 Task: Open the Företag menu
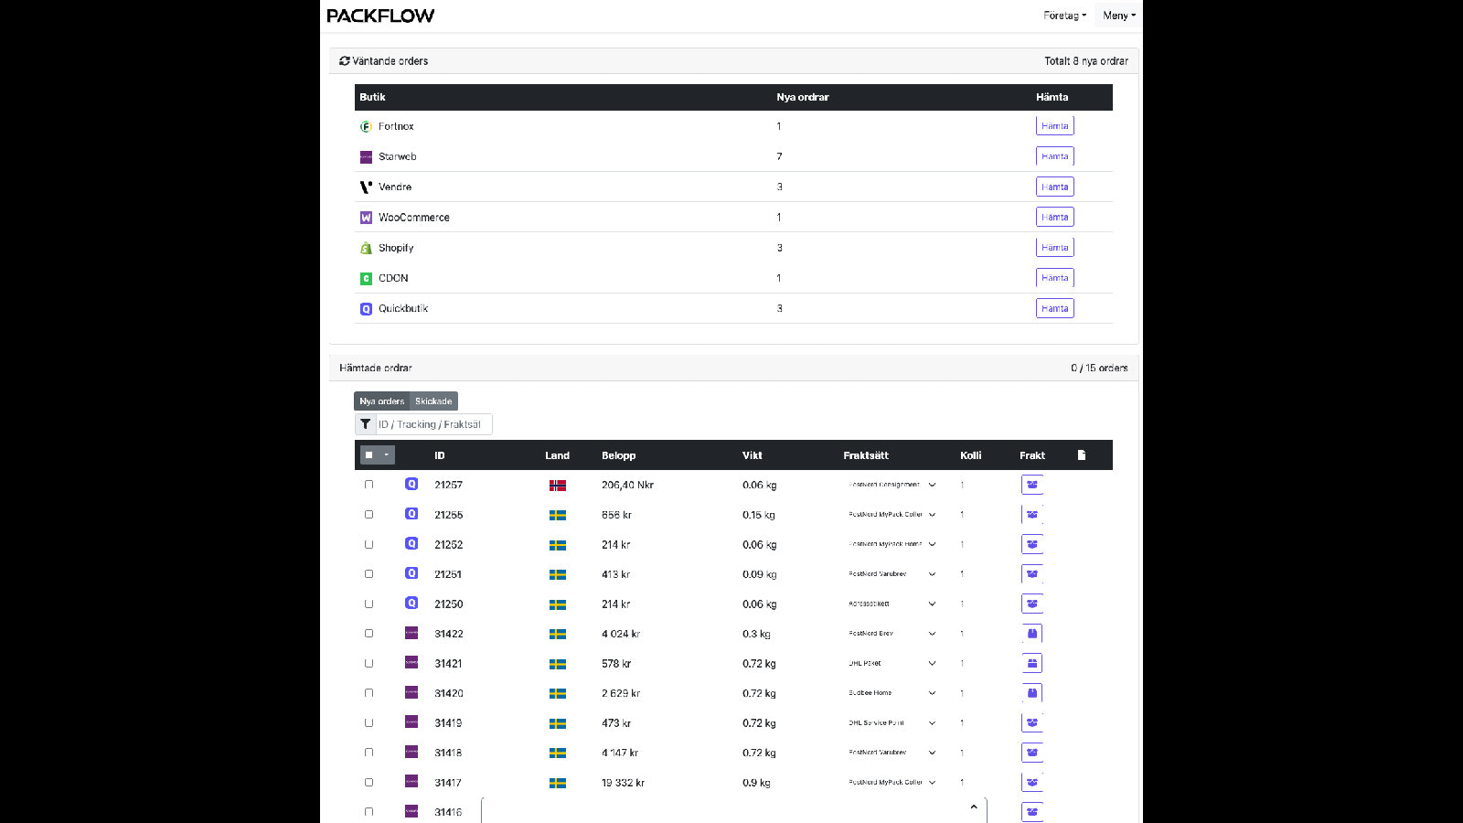[1064, 16]
